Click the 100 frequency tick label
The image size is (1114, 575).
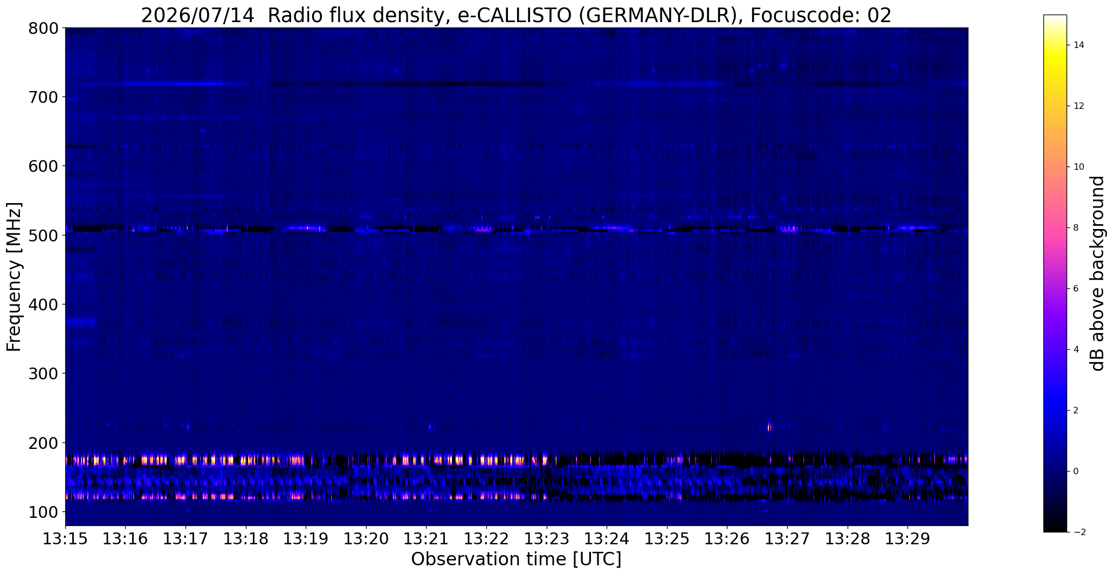[43, 511]
